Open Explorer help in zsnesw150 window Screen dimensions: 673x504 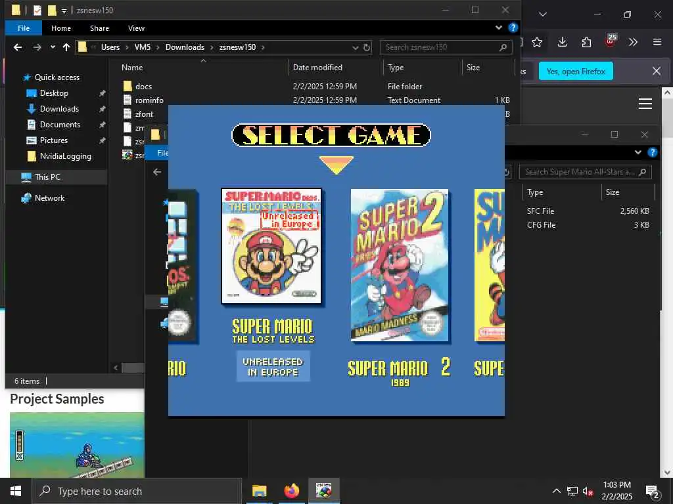click(513, 28)
